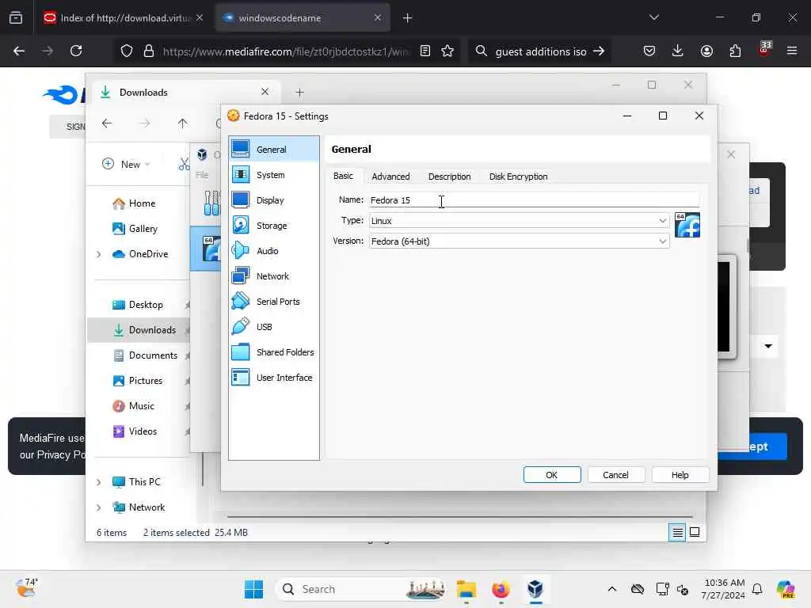Go back in File Explorer
The width and height of the screenshot is (811, 608).
[x=107, y=123]
